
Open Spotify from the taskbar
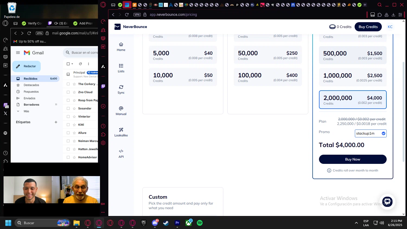(x=200, y=223)
